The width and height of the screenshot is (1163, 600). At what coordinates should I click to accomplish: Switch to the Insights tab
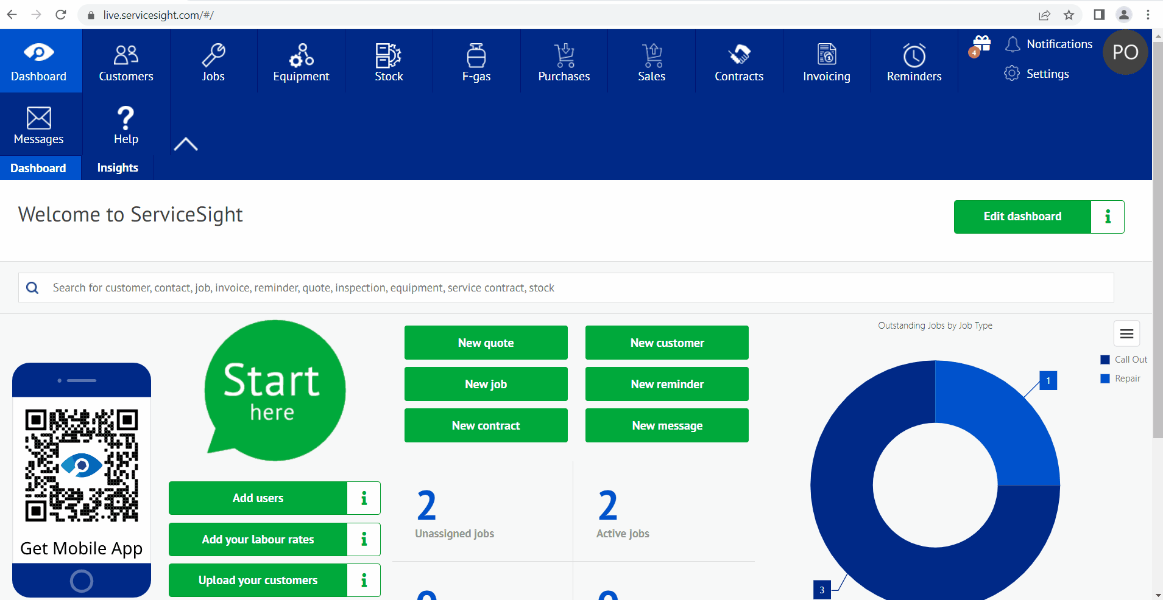coord(118,168)
